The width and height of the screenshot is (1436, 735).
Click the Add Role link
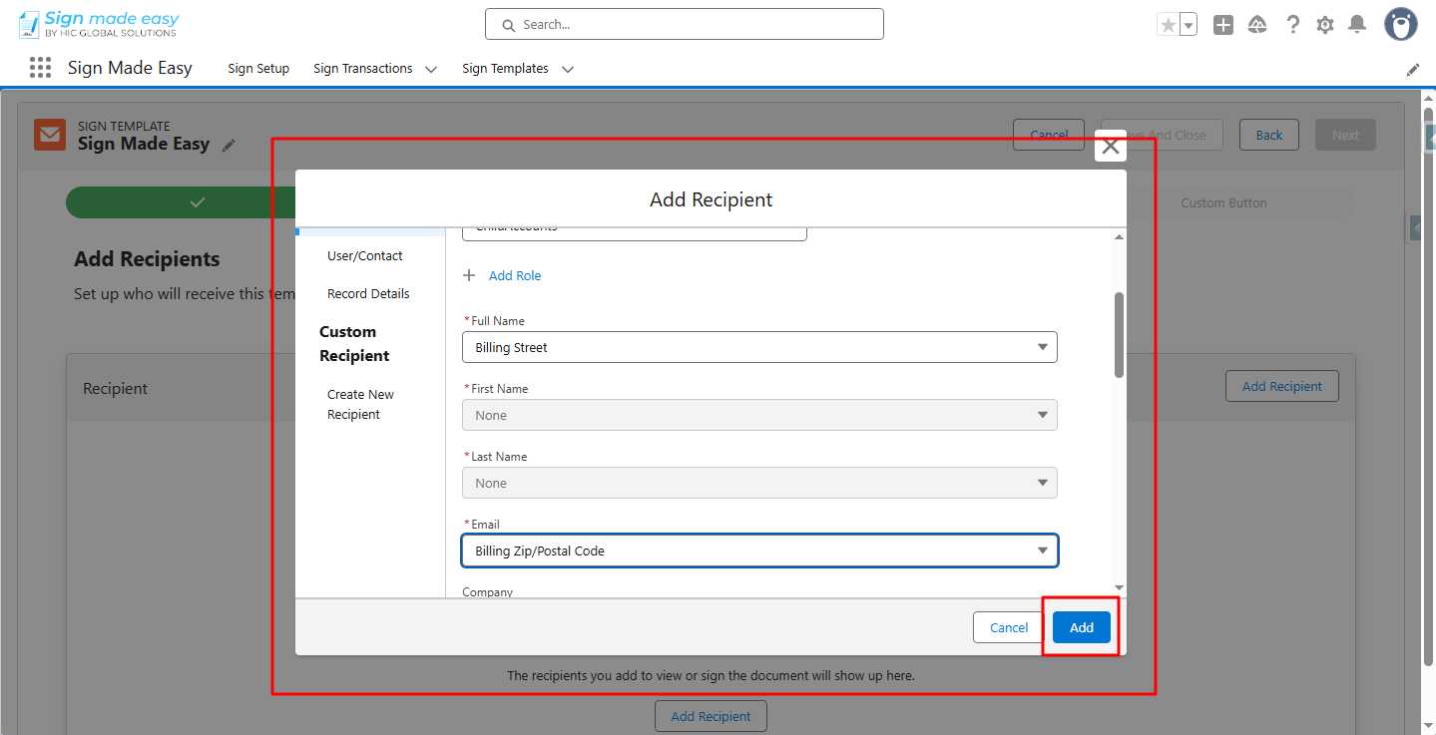coord(515,275)
